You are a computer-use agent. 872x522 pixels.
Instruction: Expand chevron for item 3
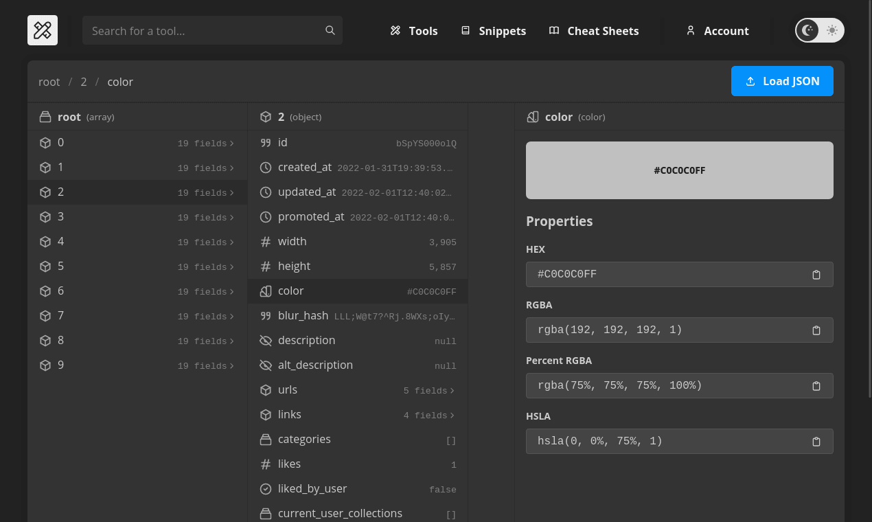(x=232, y=218)
